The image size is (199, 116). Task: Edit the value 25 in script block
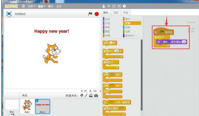(x=184, y=42)
